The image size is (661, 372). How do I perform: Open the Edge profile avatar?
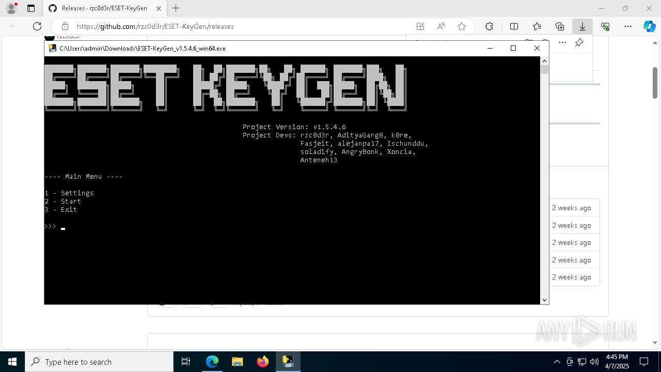[x=11, y=8]
